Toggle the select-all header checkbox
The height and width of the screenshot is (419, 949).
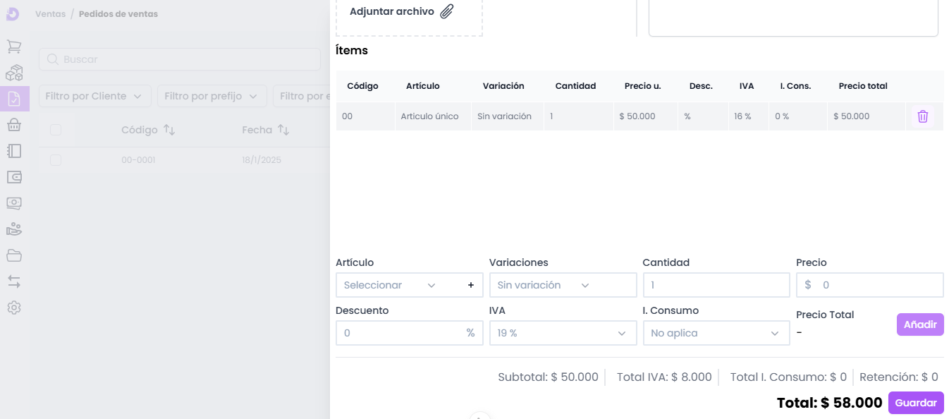[x=56, y=130]
